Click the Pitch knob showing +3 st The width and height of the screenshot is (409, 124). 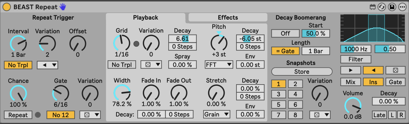(x=219, y=43)
